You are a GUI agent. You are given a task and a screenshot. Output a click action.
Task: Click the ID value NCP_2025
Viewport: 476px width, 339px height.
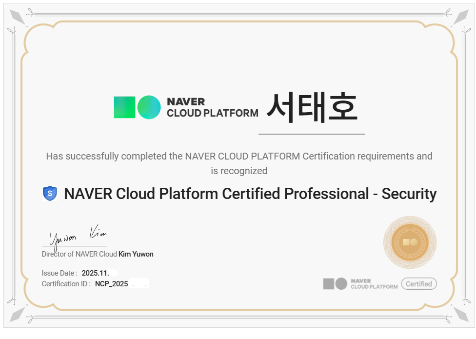tap(111, 284)
